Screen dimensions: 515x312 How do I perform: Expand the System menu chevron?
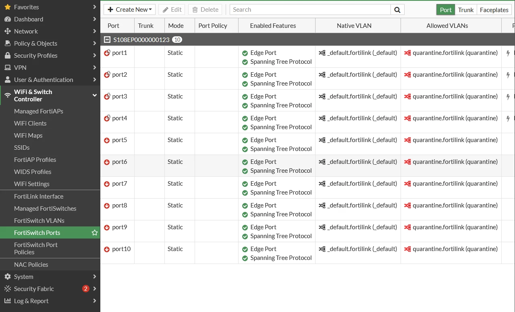tap(95, 276)
